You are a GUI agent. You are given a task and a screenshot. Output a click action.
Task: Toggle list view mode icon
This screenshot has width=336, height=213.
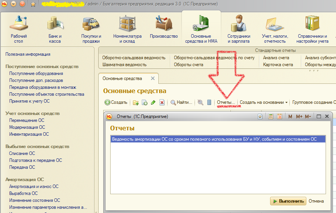209,102
